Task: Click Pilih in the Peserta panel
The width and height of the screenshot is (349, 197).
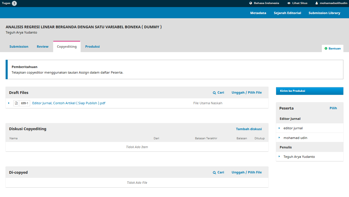Action: coord(333,108)
